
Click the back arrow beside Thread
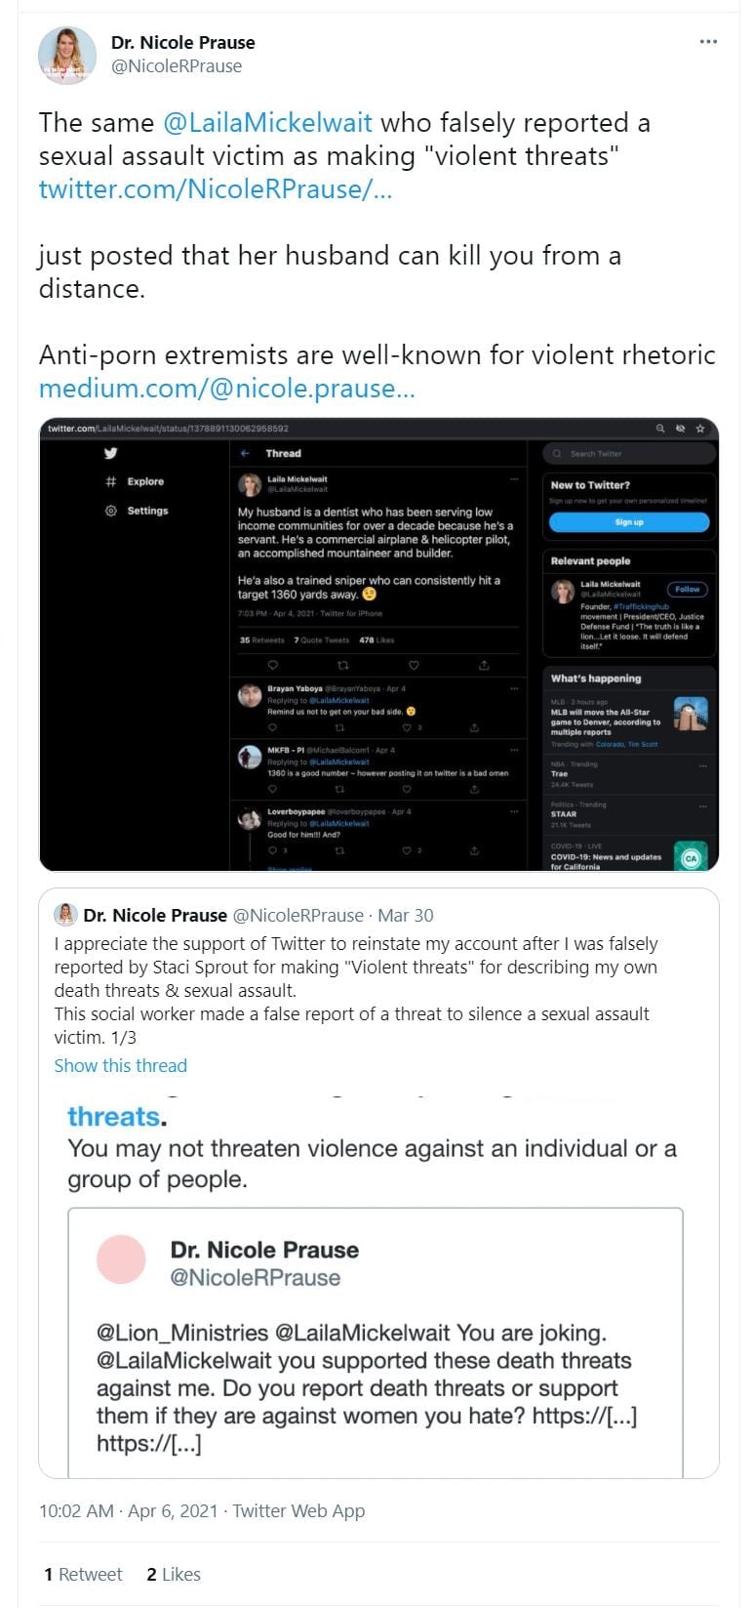[x=245, y=453]
